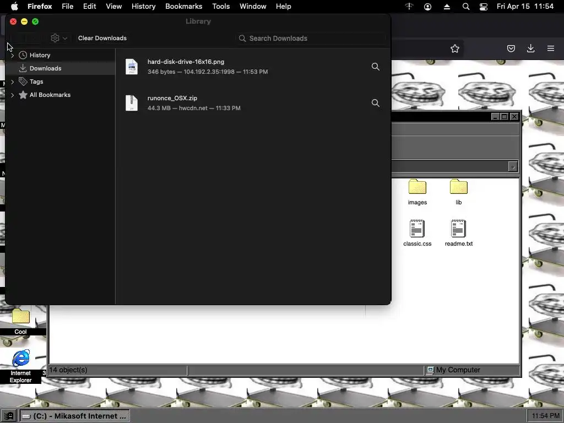Image resolution: width=564 pixels, height=423 pixels.
Task: Click the leftmost status icon in menu bar
Action: coord(409,7)
